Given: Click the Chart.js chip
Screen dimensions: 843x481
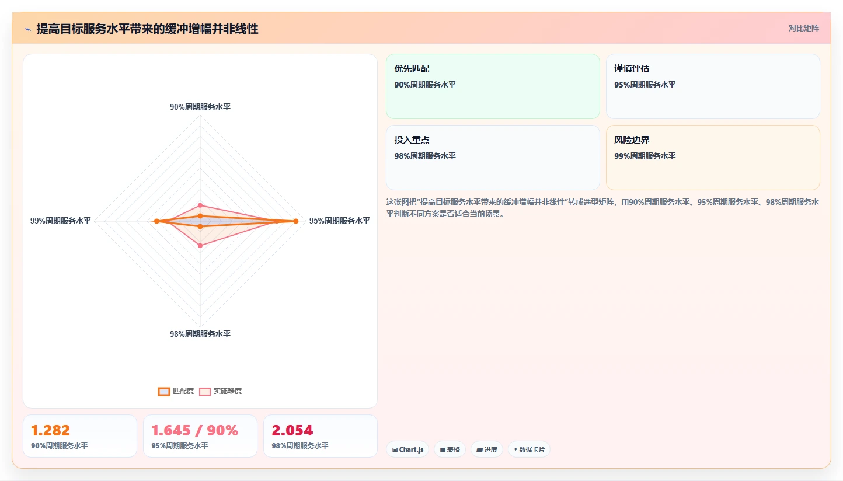Looking at the screenshot, I should (407, 449).
